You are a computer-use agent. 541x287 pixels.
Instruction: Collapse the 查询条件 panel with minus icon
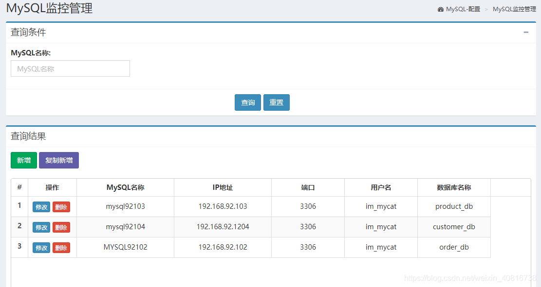526,33
